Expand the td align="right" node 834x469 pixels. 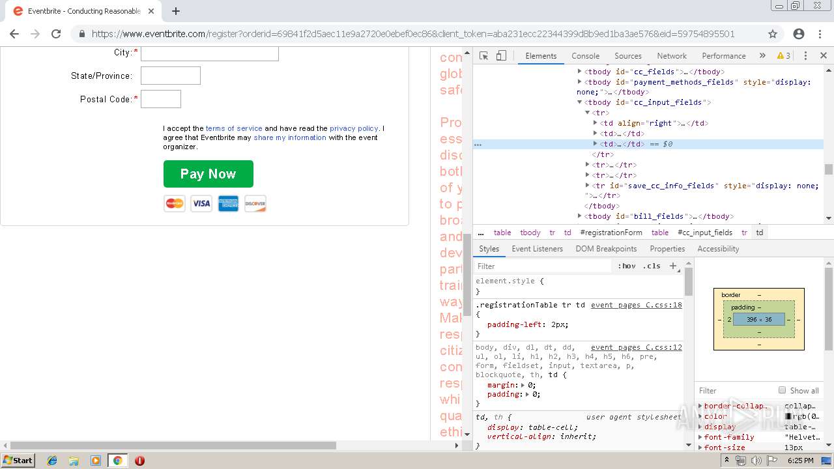coord(596,123)
